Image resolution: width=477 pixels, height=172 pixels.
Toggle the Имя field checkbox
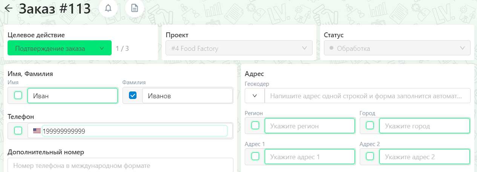18,95
